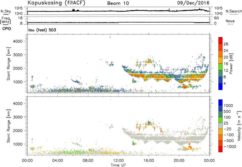Click the 'N.Sky' legend label
Screen dimensions: 242x167
6,11
